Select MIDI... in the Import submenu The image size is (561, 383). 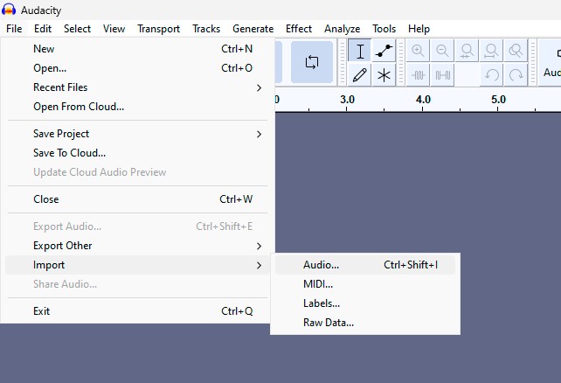[x=365, y=284]
